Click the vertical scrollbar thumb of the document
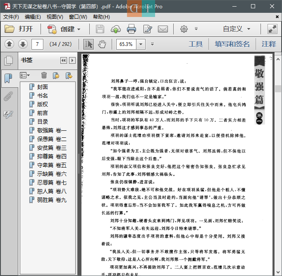282x276 pixels. (x=278, y=89)
